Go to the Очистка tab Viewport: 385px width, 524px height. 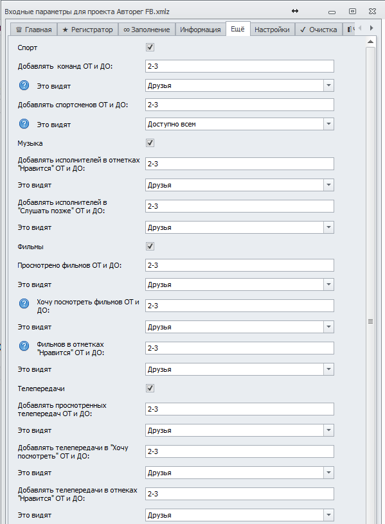coord(318,30)
